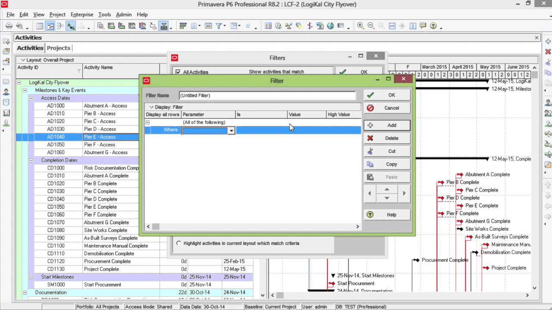This screenshot has width=552, height=310.
Task: Click the Help button in Filter dialog
Action: pos(387,214)
